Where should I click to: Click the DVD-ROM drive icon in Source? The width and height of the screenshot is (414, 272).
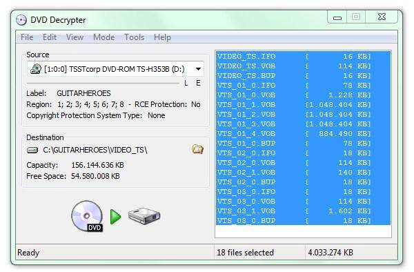pos(36,69)
